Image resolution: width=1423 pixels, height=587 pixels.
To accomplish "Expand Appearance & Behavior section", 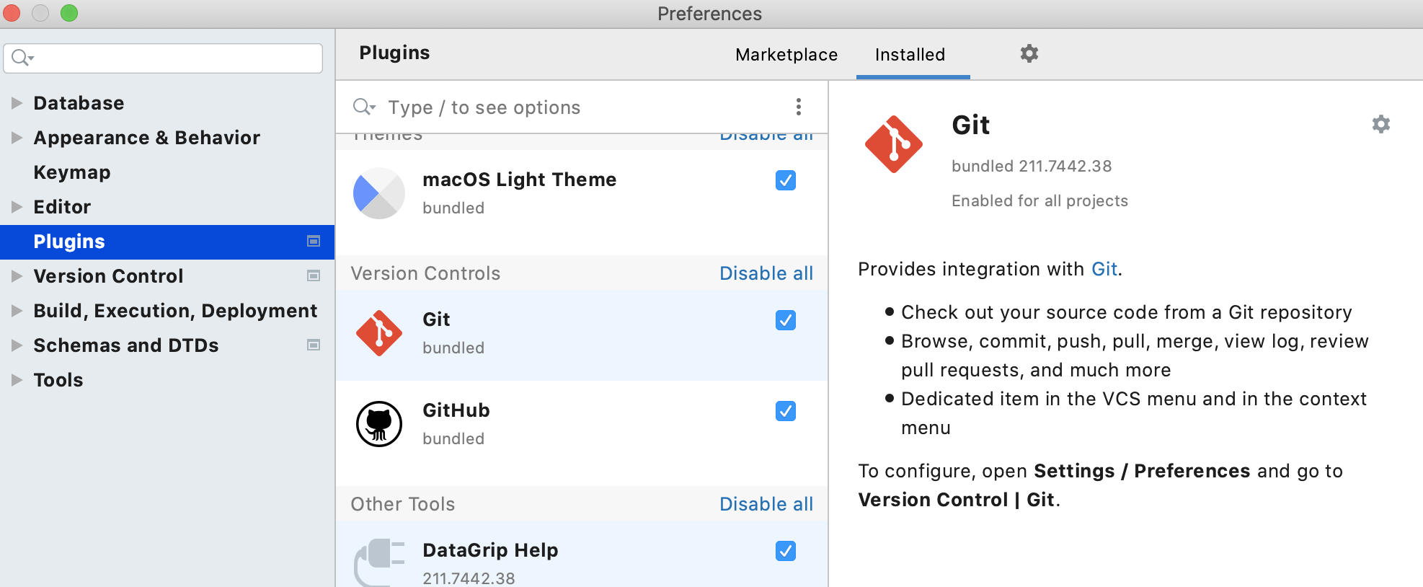I will click(17, 138).
